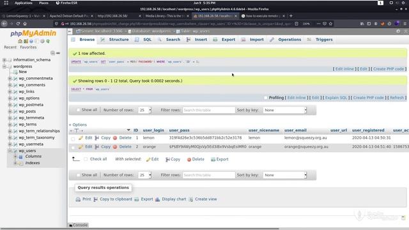Click red Delete icon for orange row
409x230 pixels.
tap(115, 147)
